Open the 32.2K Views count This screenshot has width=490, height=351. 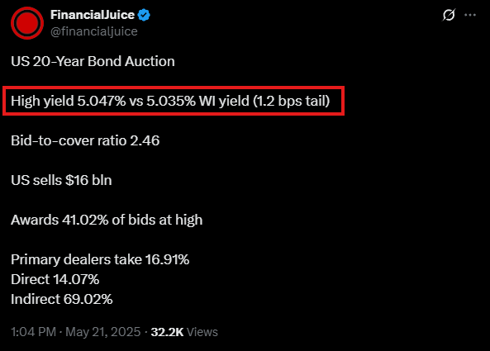[184, 332]
